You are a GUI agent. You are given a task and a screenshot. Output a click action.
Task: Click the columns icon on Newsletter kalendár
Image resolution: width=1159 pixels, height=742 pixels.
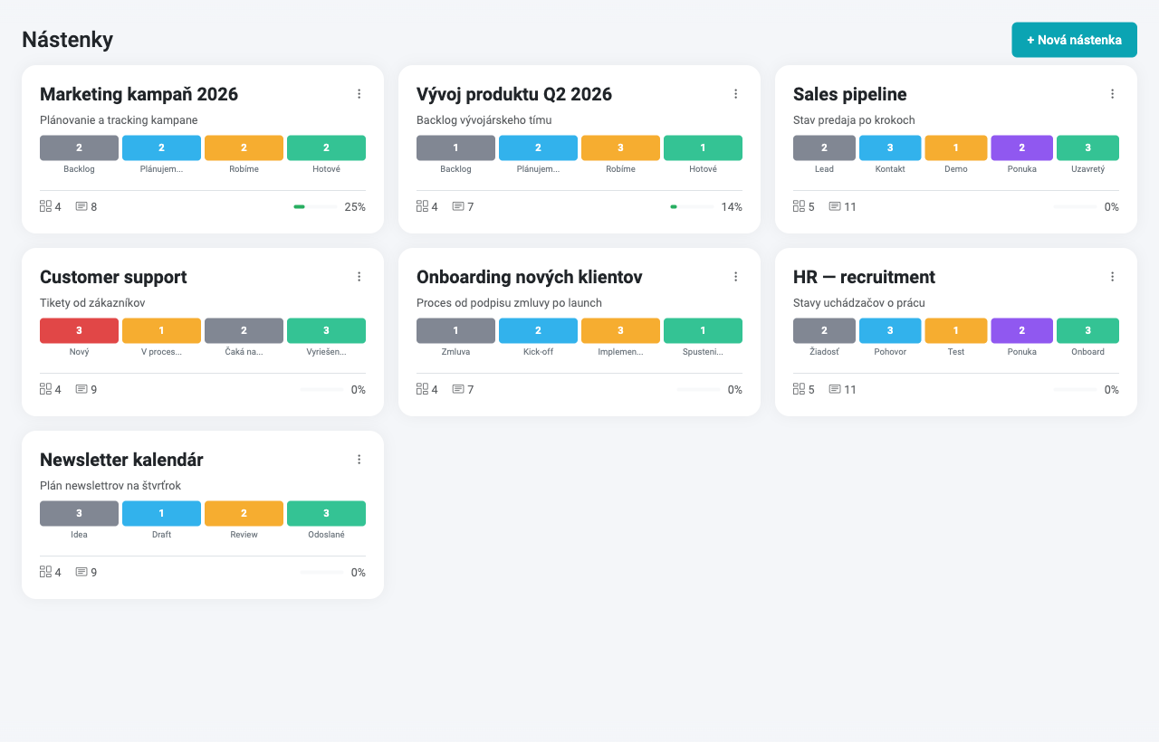[45, 572]
